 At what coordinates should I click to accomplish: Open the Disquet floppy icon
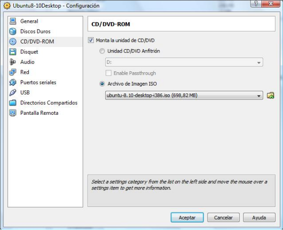pos(13,52)
